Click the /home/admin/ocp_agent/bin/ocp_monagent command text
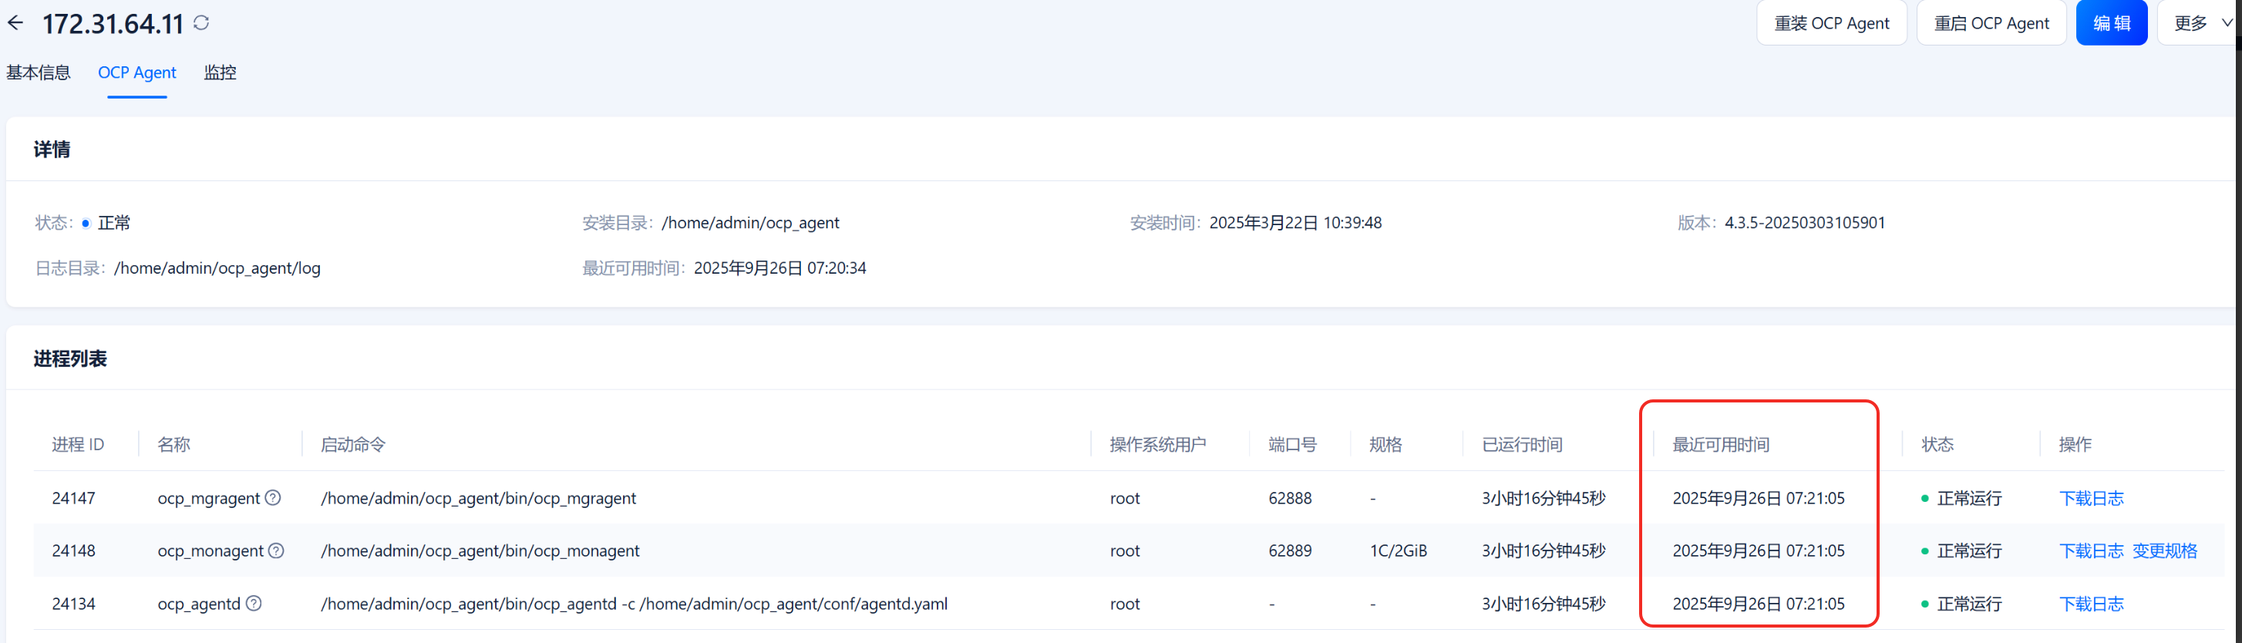Screen dimensions: 2242x643 480,550
